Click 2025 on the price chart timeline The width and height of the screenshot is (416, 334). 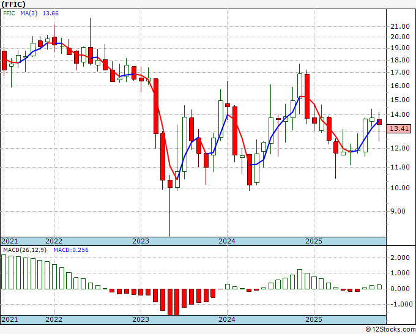tap(314, 241)
